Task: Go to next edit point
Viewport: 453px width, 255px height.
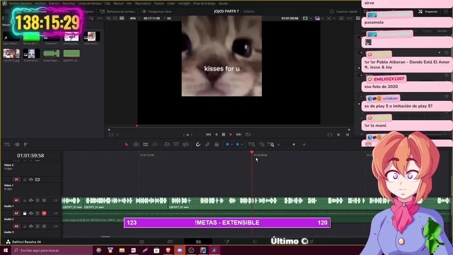Action: coord(338,135)
